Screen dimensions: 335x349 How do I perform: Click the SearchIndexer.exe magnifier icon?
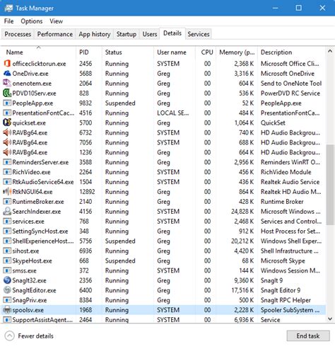[x=7, y=212]
